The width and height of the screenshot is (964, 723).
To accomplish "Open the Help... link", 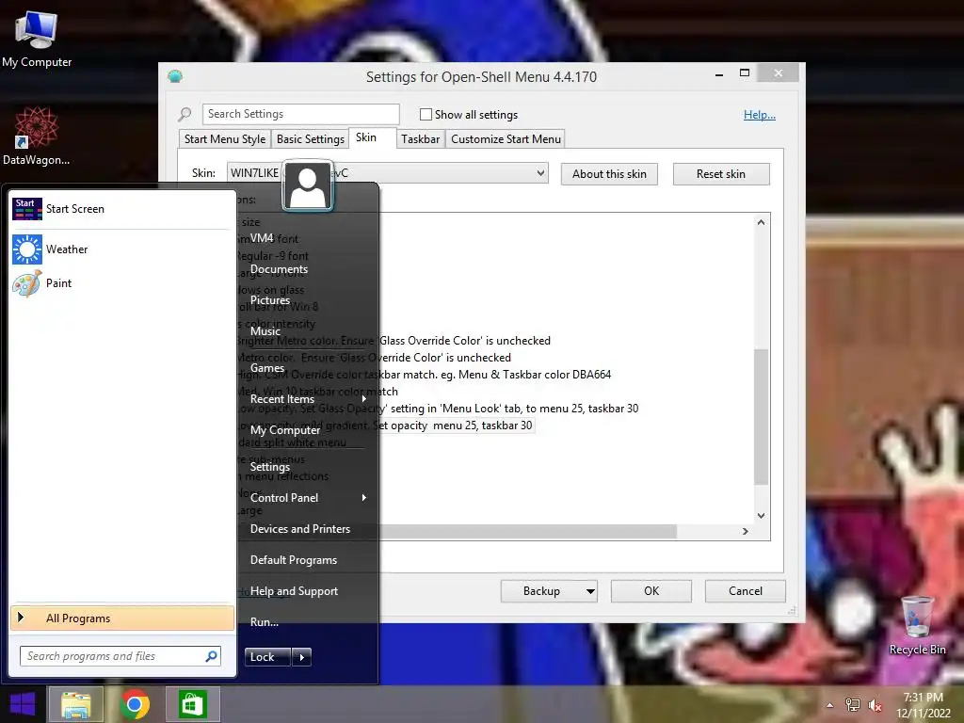I will click(x=760, y=114).
